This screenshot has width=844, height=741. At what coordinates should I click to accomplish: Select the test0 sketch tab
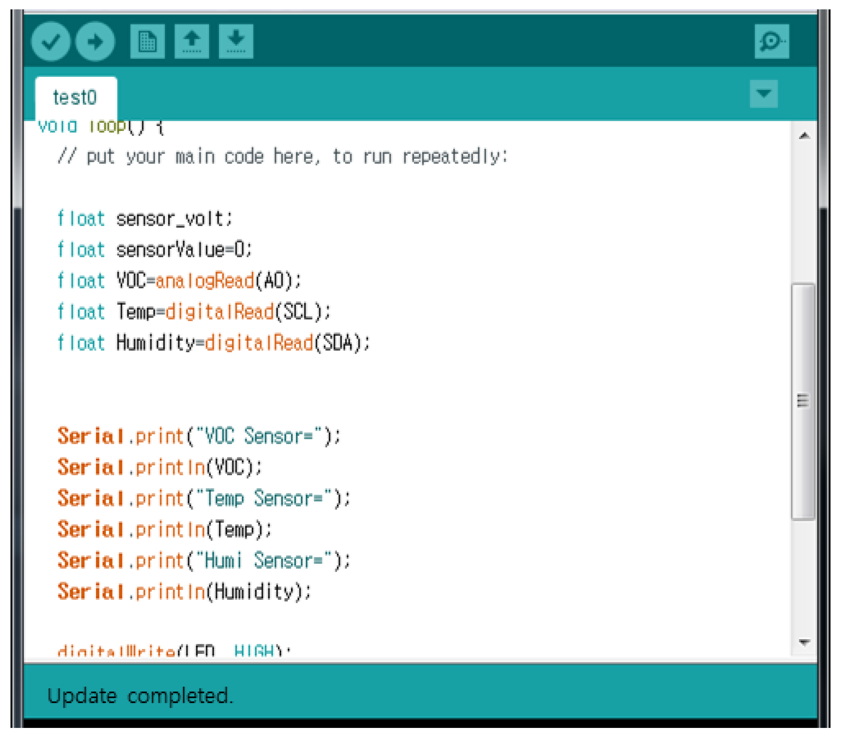point(75,98)
